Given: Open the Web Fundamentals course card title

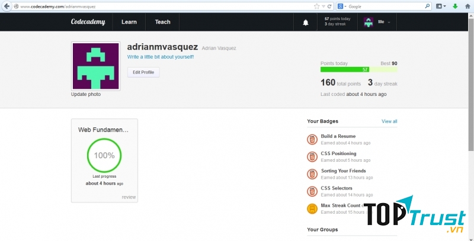Looking at the screenshot, I should 103,130.
